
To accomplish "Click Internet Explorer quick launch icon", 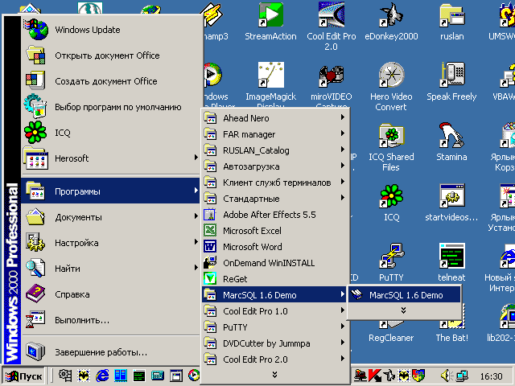I will 102,376.
